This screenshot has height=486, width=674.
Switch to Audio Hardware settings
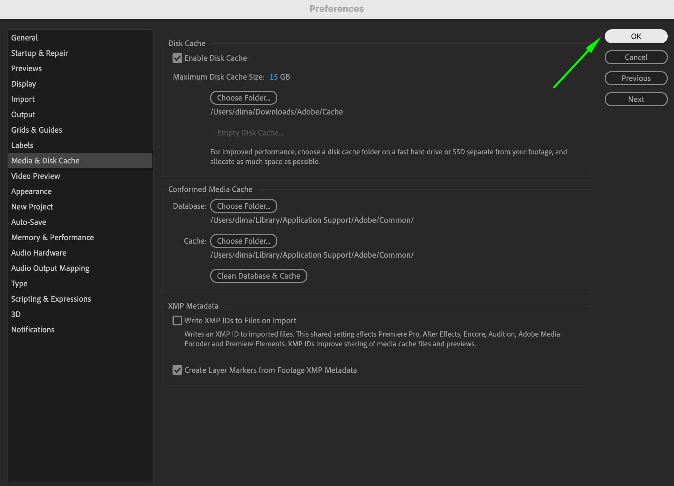click(x=38, y=253)
